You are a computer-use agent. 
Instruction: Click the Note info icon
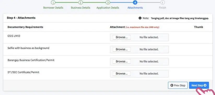click(x=140, y=18)
